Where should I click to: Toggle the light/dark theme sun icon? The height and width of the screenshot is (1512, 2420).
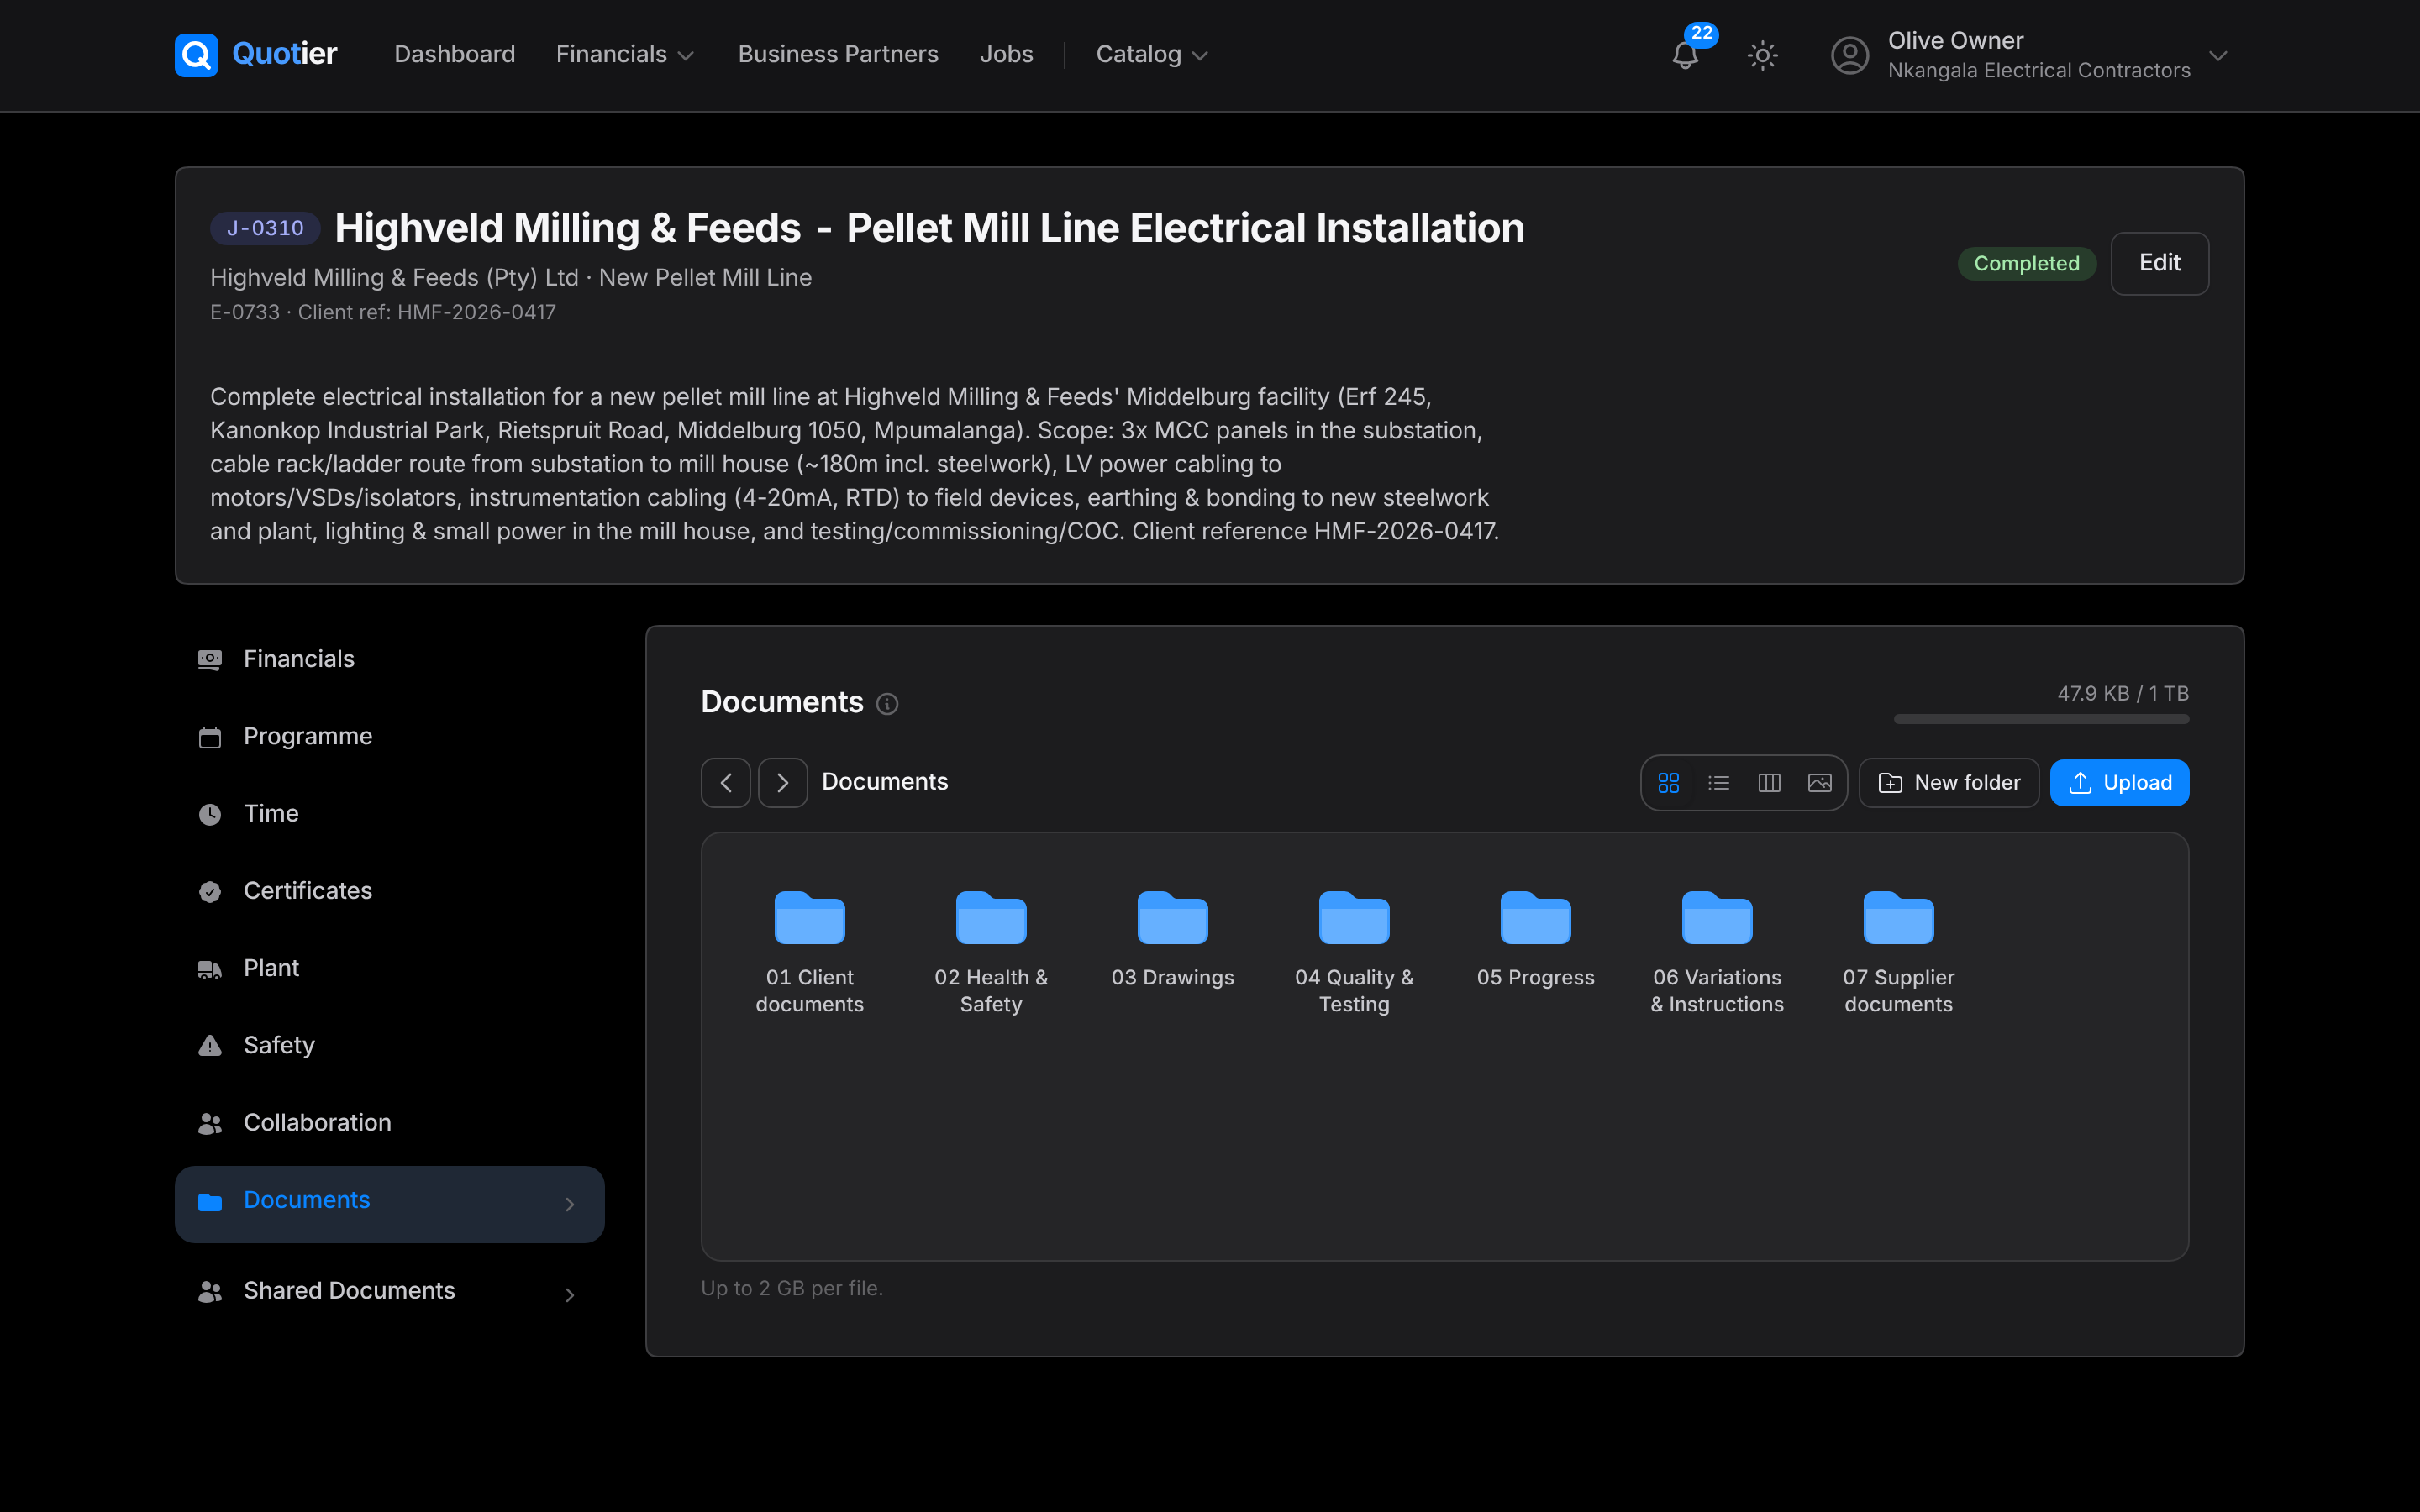[1762, 55]
